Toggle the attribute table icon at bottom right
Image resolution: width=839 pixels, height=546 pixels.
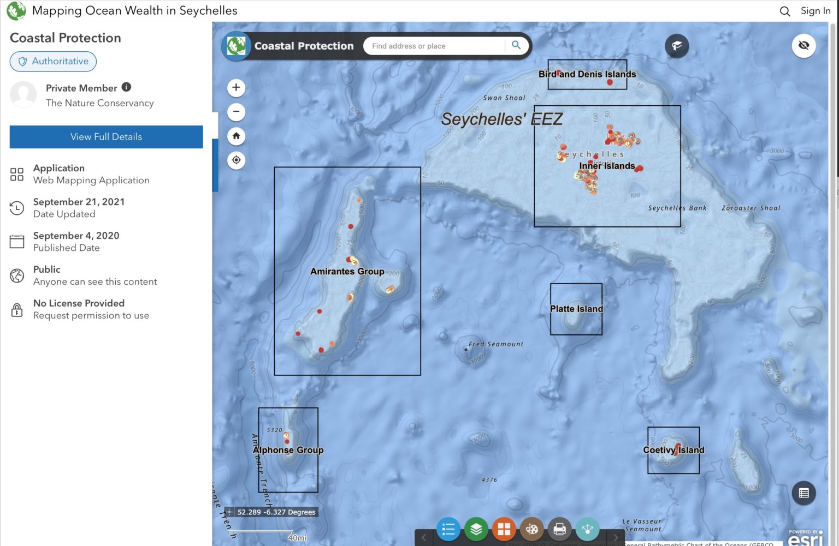click(x=803, y=493)
